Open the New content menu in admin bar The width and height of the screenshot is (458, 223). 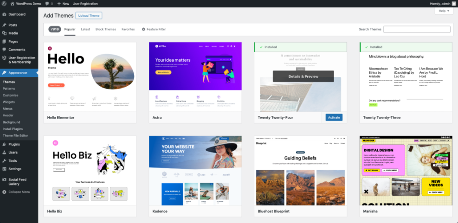[63, 4]
